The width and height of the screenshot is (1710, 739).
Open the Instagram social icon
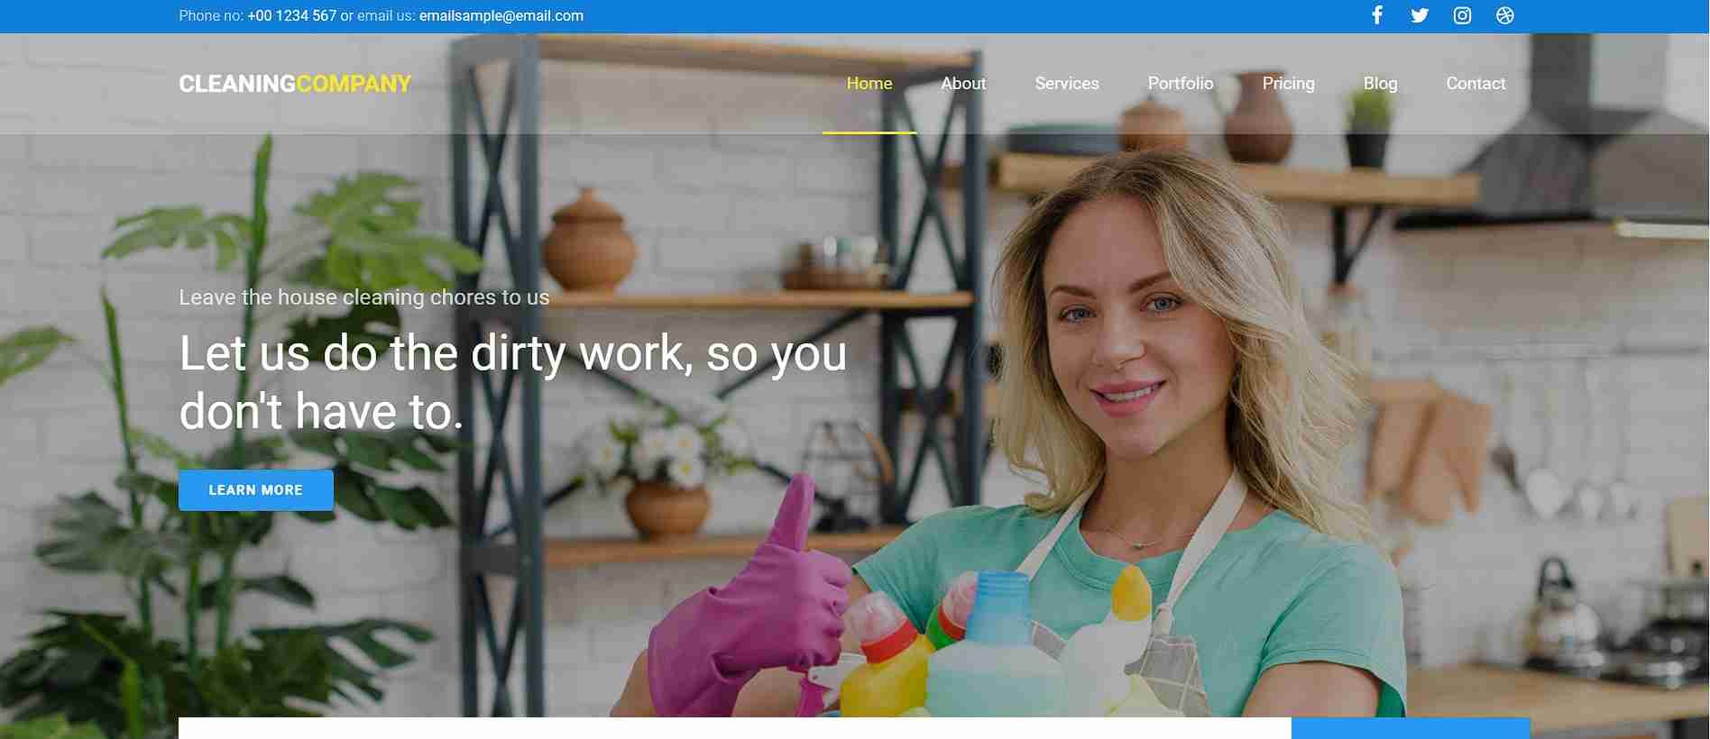[x=1462, y=15]
